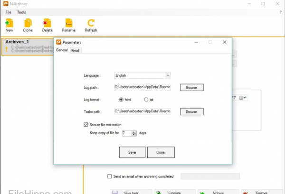
Task: Select the txt log format radio button
Action: (146, 100)
